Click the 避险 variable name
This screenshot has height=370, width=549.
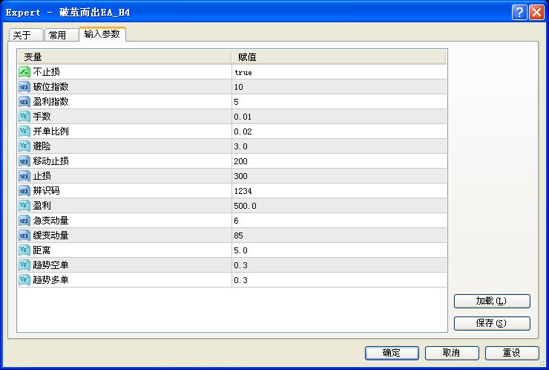[42, 146]
